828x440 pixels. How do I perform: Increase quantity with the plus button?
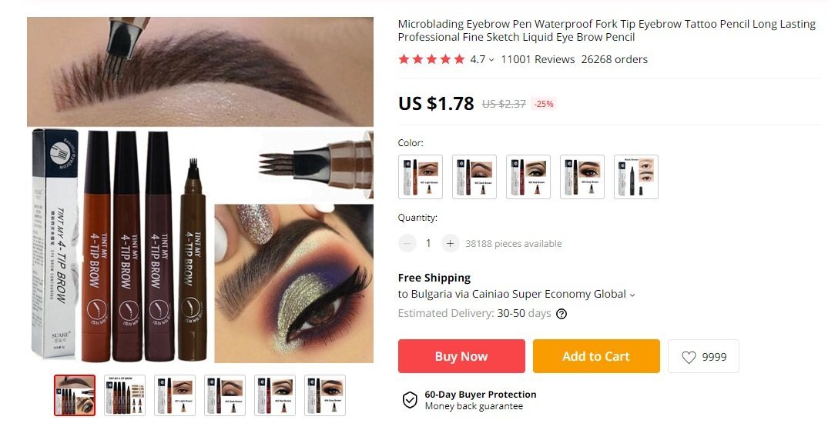(450, 244)
